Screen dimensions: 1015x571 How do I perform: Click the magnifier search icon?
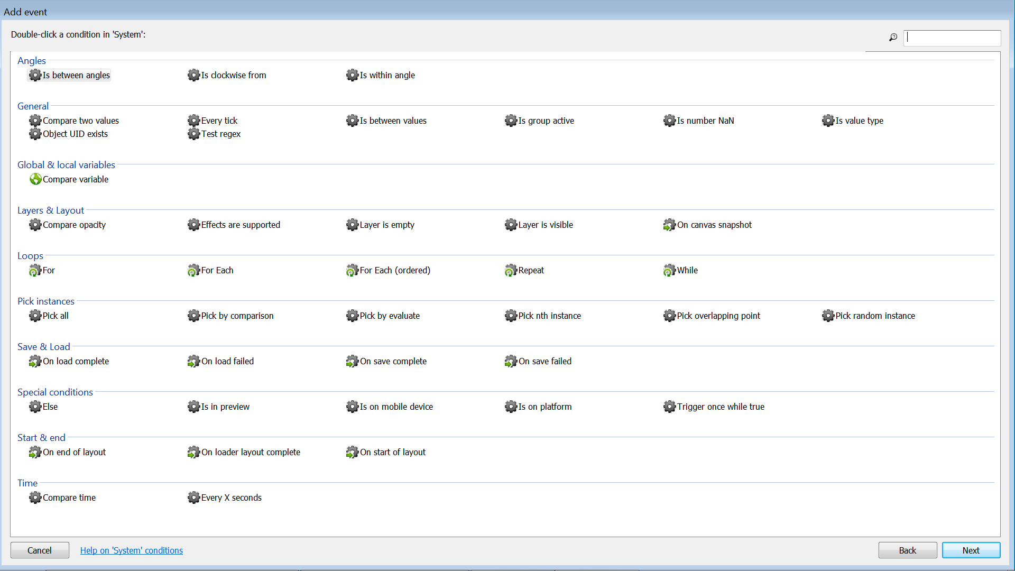tap(893, 38)
